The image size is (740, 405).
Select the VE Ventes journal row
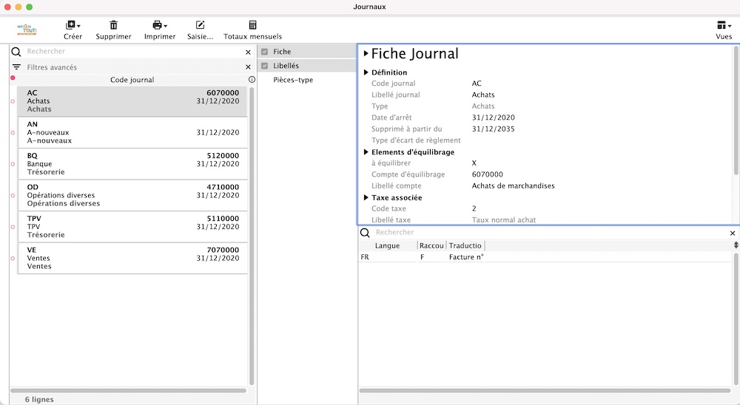(132, 259)
